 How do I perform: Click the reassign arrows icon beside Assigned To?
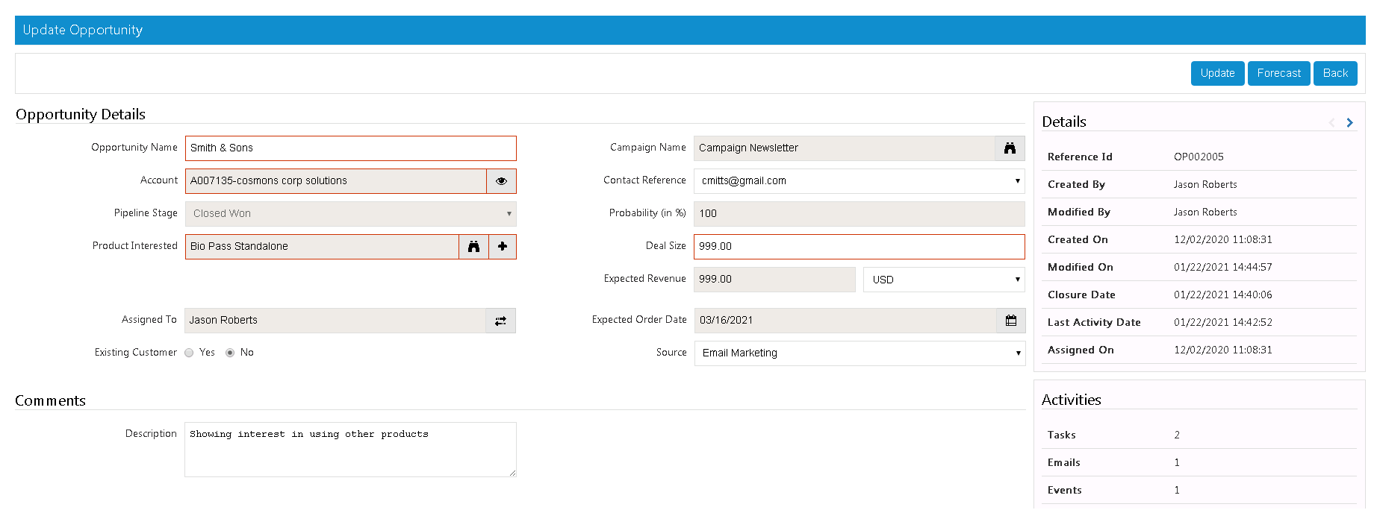click(x=500, y=321)
